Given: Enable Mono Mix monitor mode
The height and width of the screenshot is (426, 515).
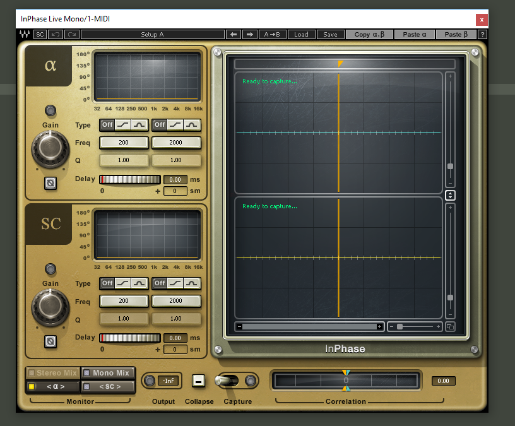Looking at the screenshot, I should point(108,373).
